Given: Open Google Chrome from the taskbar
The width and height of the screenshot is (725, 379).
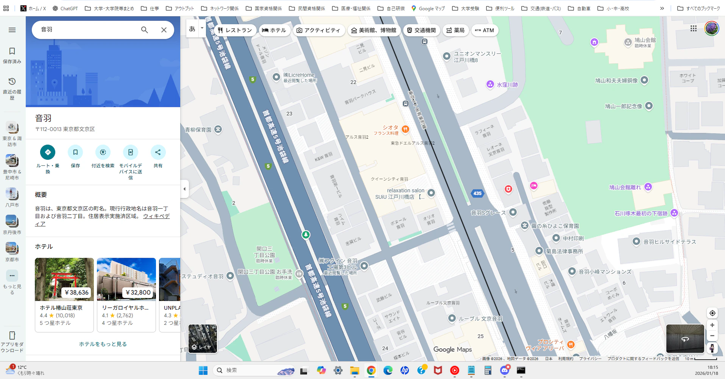Looking at the screenshot, I should [x=371, y=370].
